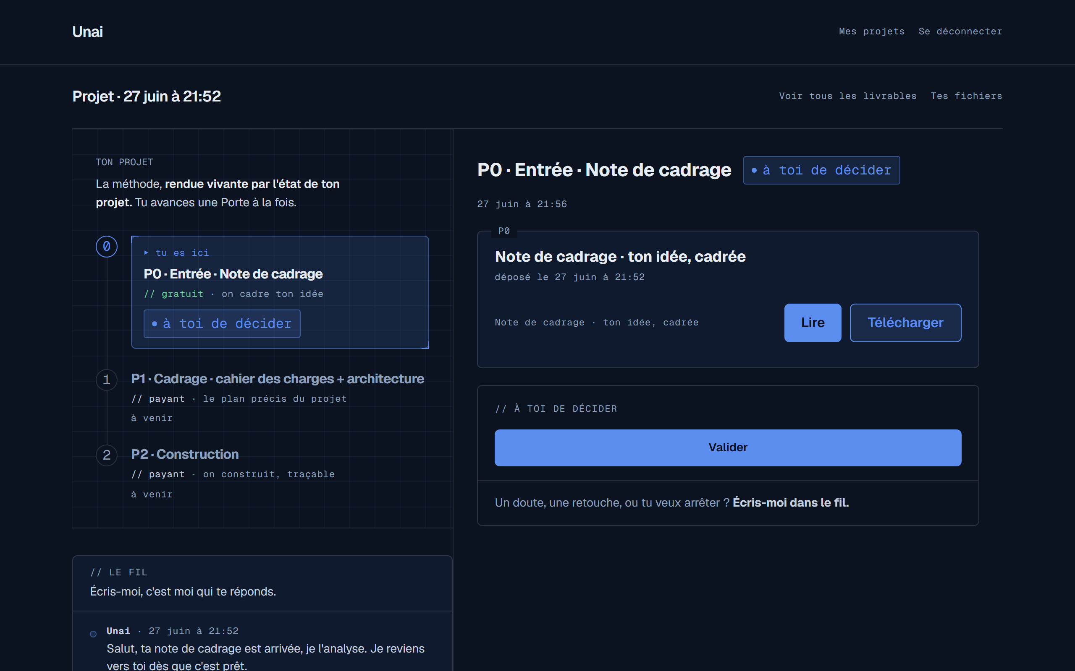Click 'déposé le 27 juin à 21:52' text
Image resolution: width=1075 pixels, height=671 pixels.
(x=569, y=277)
